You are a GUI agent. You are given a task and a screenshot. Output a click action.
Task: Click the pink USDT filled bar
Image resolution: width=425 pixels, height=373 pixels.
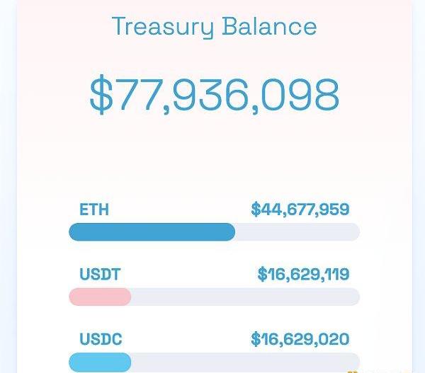[99, 297]
